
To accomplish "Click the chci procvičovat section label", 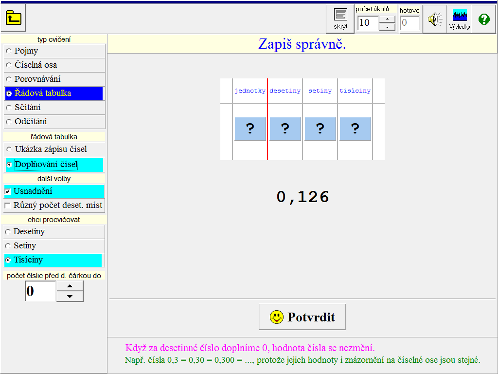I will (x=54, y=220).
